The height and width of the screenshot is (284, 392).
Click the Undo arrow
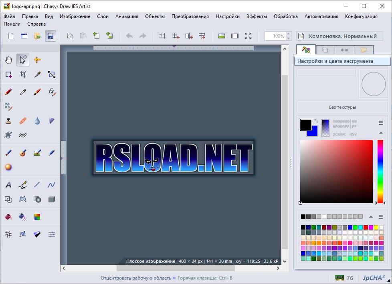(x=129, y=36)
